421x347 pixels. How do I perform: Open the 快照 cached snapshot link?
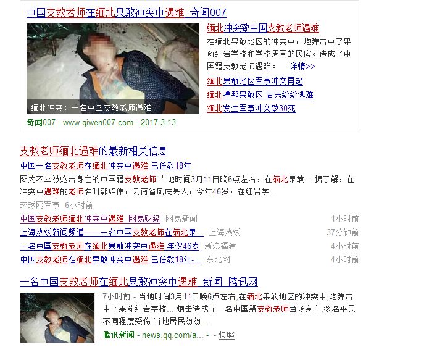pyautogui.click(x=227, y=335)
